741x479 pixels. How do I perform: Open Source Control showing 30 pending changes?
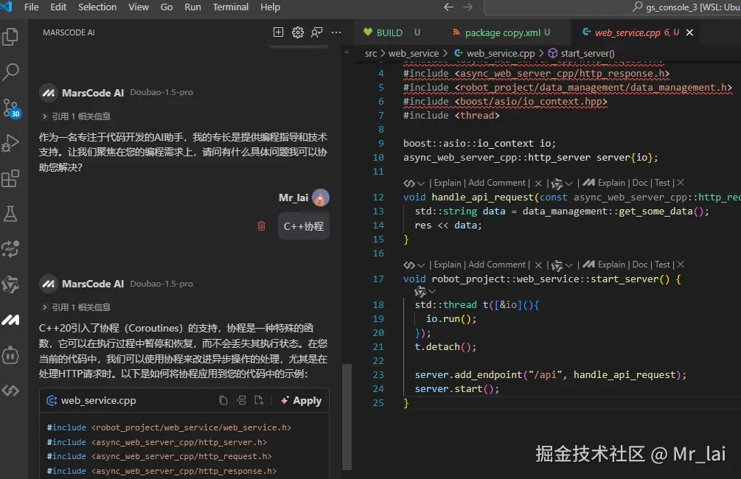(x=10, y=107)
